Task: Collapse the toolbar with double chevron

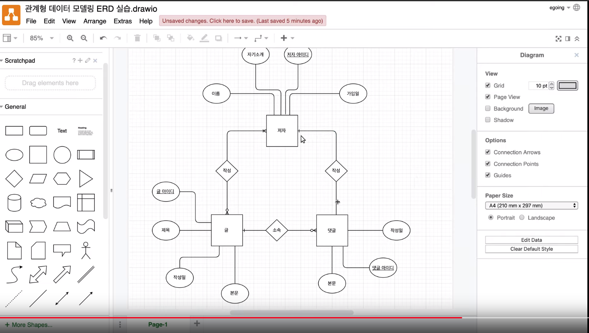Action: click(x=577, y=39)
